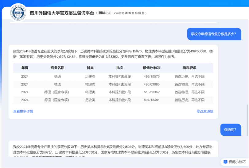Image resolution: width=249 pixels, height=168 pixels.
Task: Click the 年份 column header
Action: coord(25,68)
